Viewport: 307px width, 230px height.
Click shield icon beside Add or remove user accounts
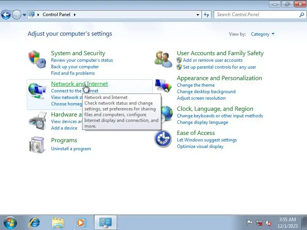(179, 60)
